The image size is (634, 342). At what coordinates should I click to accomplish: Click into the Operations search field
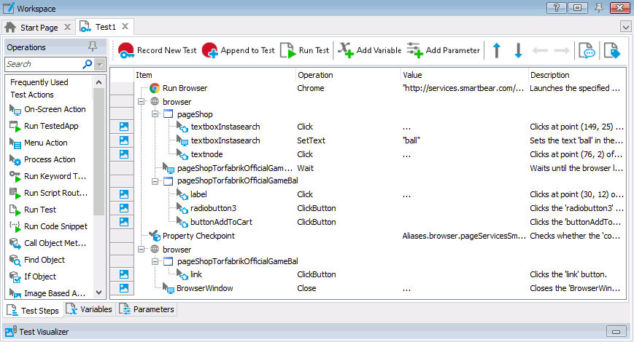(x=44, y=64)
